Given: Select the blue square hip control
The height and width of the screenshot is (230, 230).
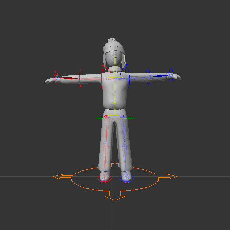Looking at the screenshot, I should point(122,116).
